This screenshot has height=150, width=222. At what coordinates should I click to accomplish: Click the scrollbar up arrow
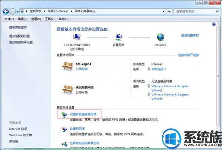click(x=218, y=24)
